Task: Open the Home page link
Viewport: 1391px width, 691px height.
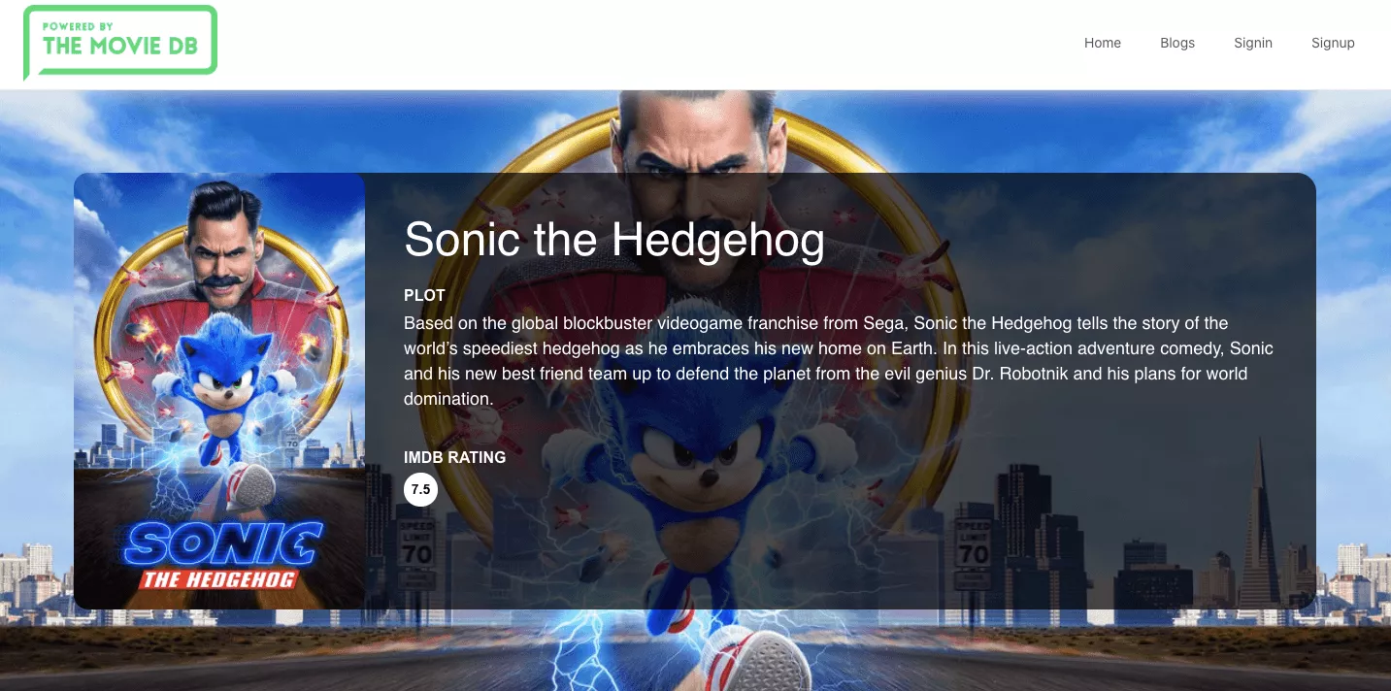Action: 1103,43
